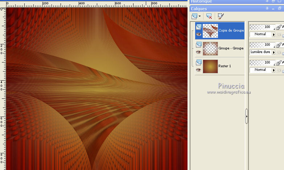Toggle transparency lock on Raster 1 layer
This screenshot has width=284, height=170.
click(x=279, y=70)
